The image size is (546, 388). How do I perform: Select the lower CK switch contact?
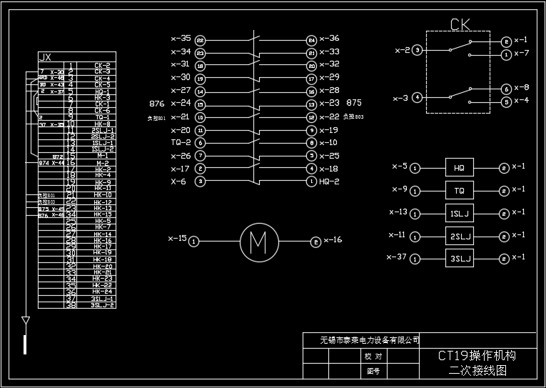coord(460,94)
